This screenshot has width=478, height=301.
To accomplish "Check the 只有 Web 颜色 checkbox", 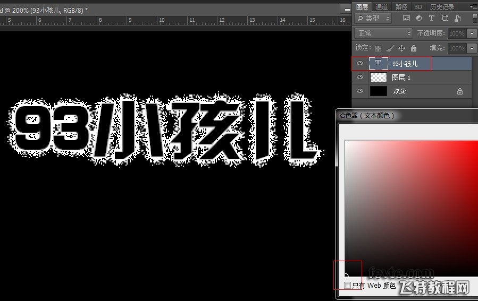I will pyautogui.click(x=347, y=286).
